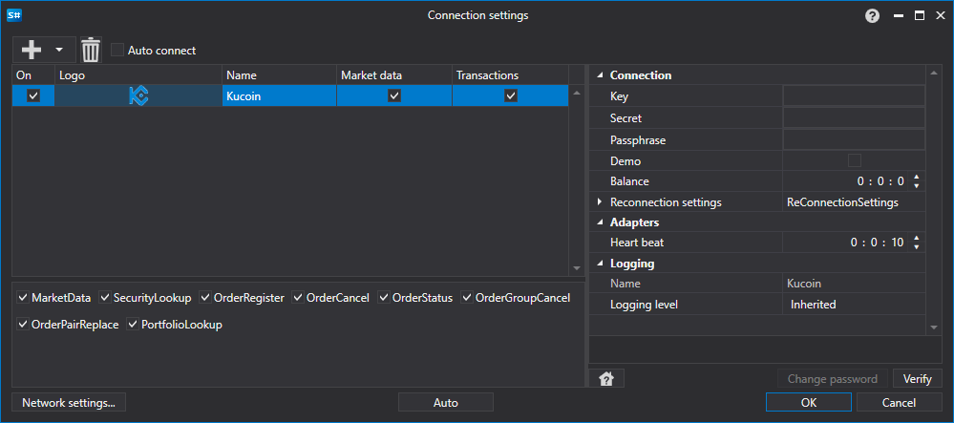This screenshot has width=954, height=423.
Task: Click the Cancel button
Action: tap(899, 402)
